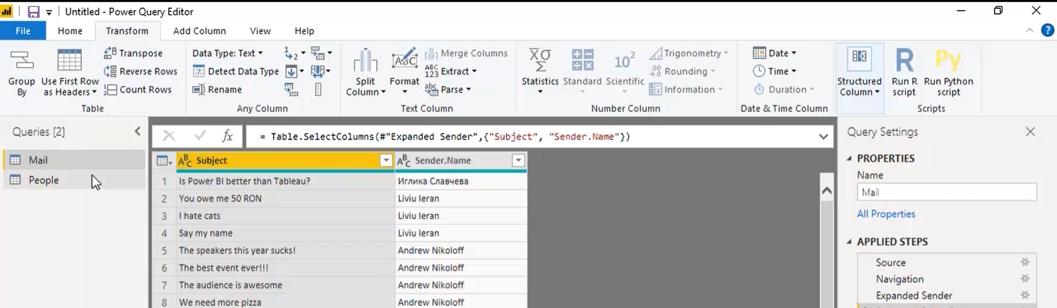Click the Save icon in the title bar
1057x308 pixels.
pyautogui.click(x=33, y=12)
